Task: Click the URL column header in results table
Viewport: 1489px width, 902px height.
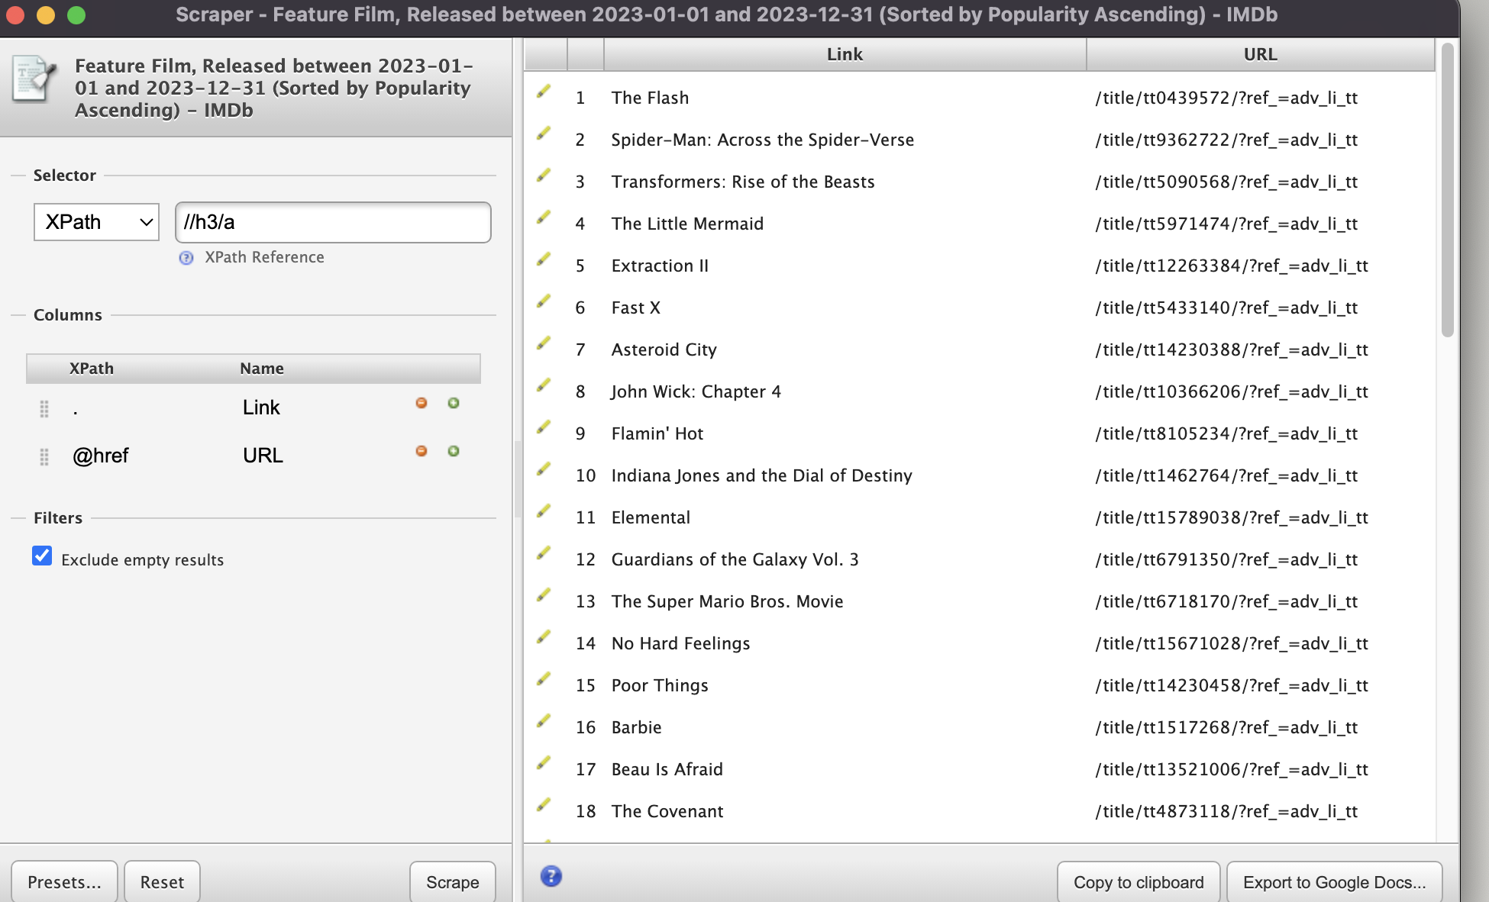Action: click(x=1260, y=54)
